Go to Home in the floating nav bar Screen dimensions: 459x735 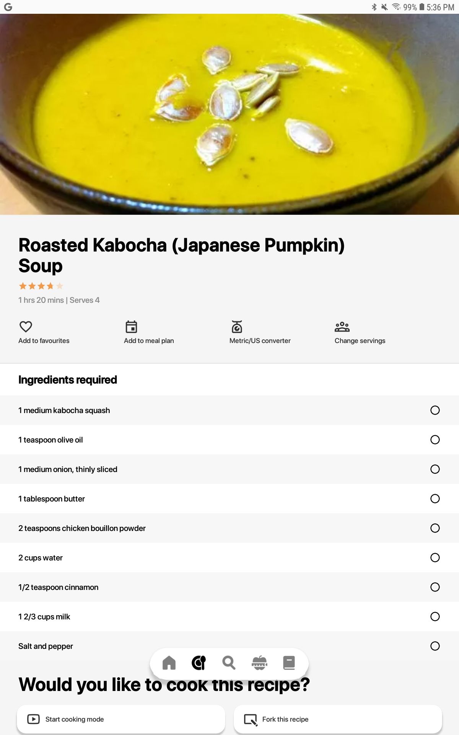(169, 663)
